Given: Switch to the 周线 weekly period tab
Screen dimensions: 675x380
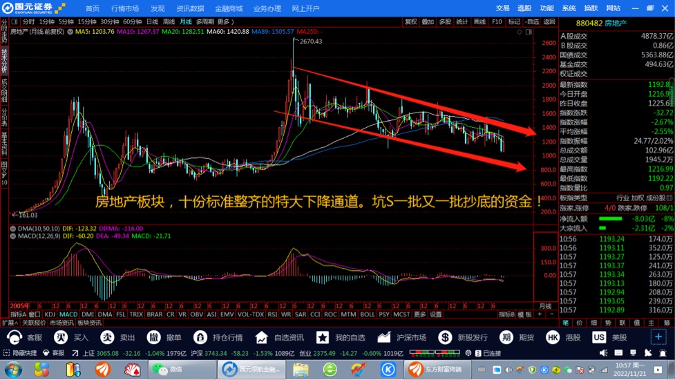Looking at the screenshot, I should pyautogui.click(x=169, y=21).
